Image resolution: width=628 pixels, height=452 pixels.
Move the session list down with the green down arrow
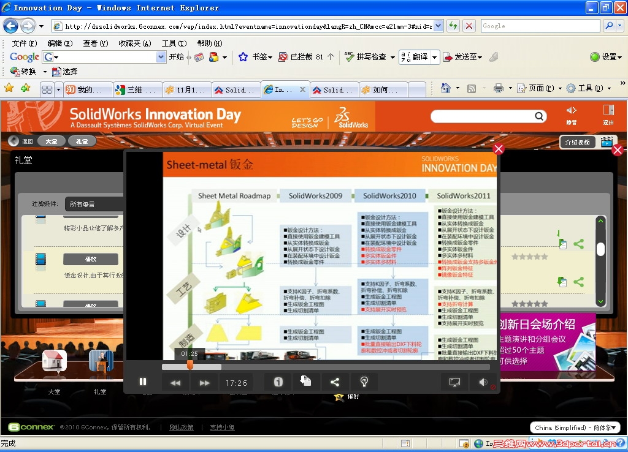600,301
